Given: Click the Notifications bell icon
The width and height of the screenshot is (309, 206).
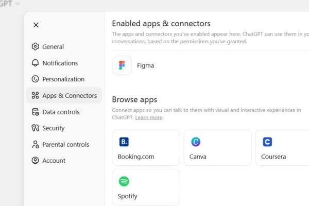Looking at the screenshot, I should (x=35, y=63).
